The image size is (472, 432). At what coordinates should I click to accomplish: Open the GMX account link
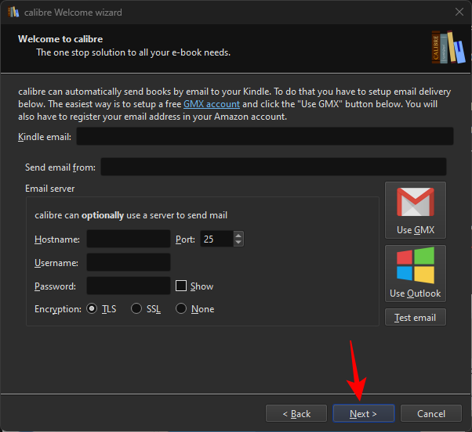[x=211, y=104]
